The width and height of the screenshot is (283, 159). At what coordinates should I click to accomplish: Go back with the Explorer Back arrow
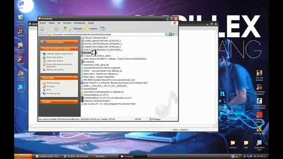42,29
